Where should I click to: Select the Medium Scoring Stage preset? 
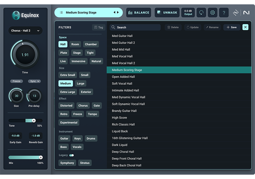click(179, 70)
